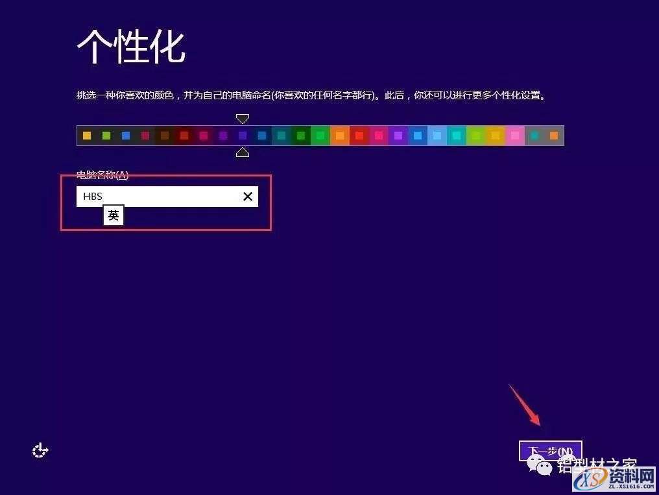Click the top triangle slider marker
This screenshot has width=659, height=495.
tap(243, 119)
